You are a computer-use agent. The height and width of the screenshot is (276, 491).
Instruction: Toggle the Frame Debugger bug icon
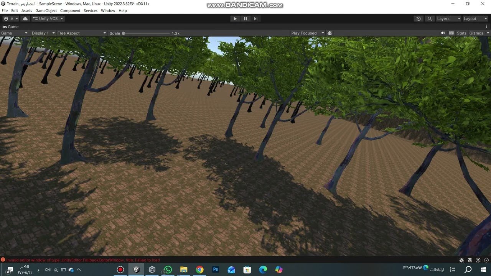click(x=330, y=33)
